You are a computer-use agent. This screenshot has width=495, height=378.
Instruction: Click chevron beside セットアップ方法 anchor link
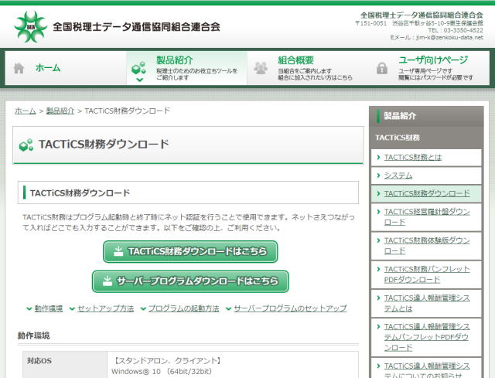72,308
